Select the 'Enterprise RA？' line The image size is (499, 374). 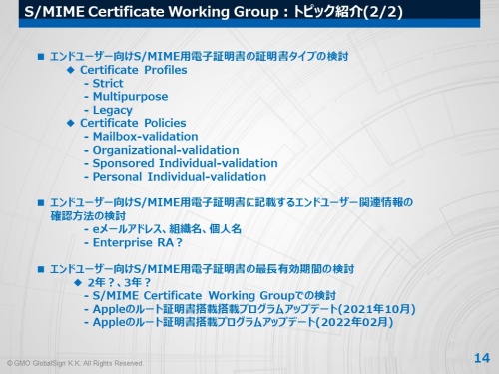click(x=138, y=242)
